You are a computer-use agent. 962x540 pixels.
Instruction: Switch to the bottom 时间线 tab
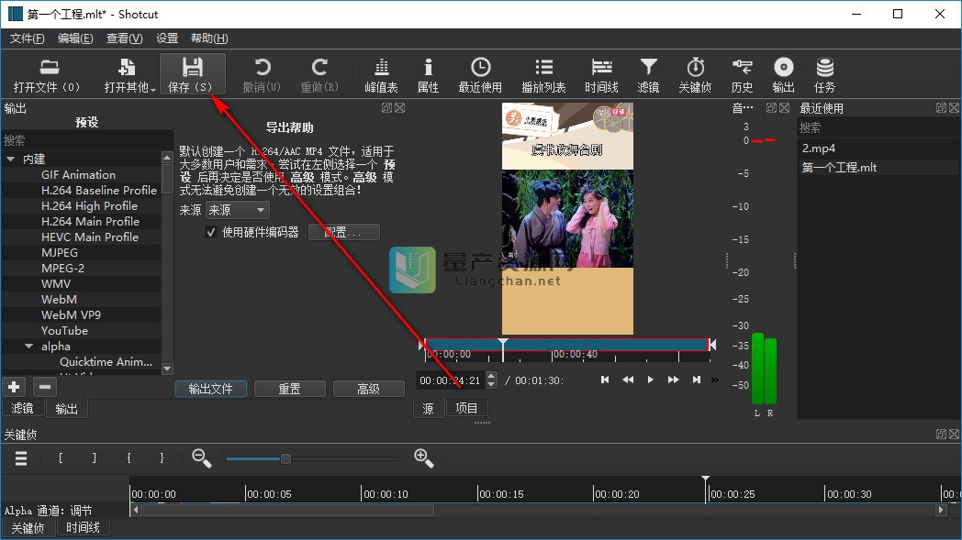point(83,528)
